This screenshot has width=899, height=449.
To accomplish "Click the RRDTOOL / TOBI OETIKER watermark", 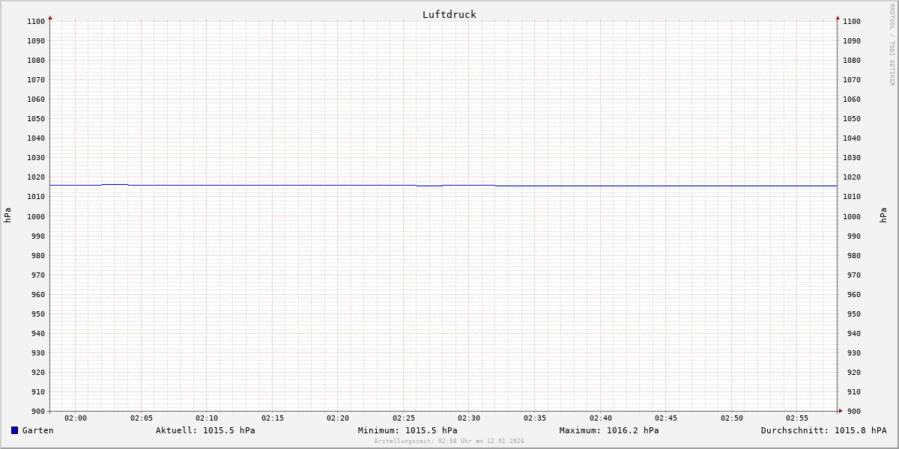I will [x=892, y=45].
